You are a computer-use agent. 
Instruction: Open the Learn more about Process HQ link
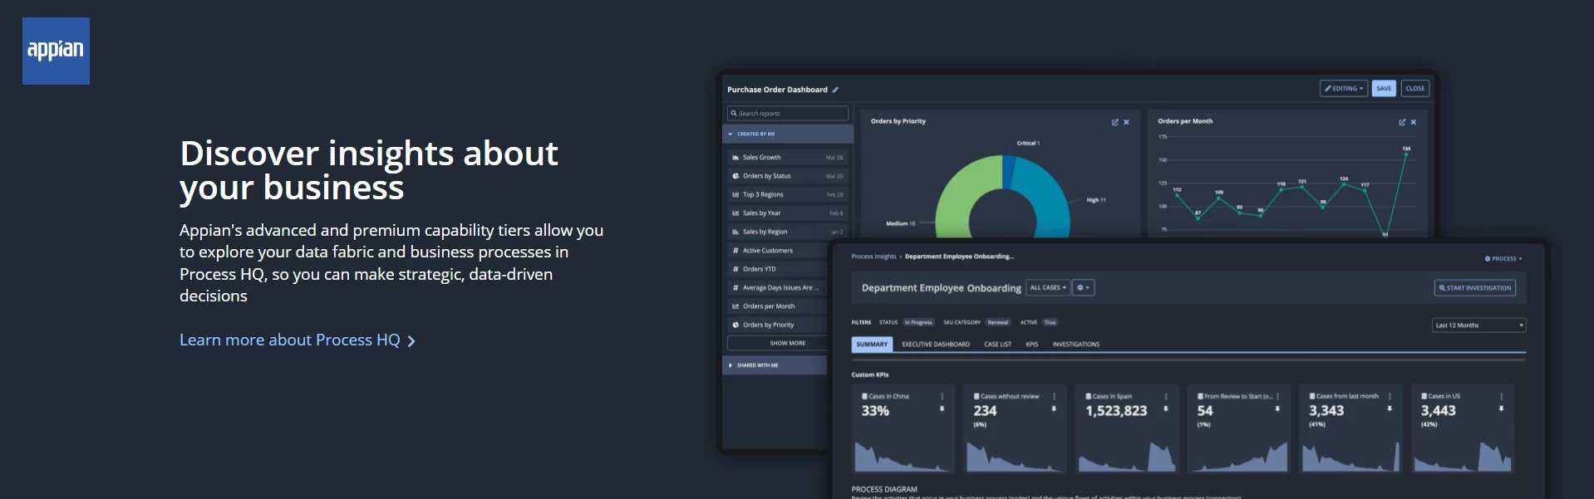point(298,340)
